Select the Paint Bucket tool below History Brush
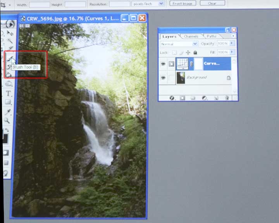The width and height of the screenshot is (279, 223). coord(9,75)
